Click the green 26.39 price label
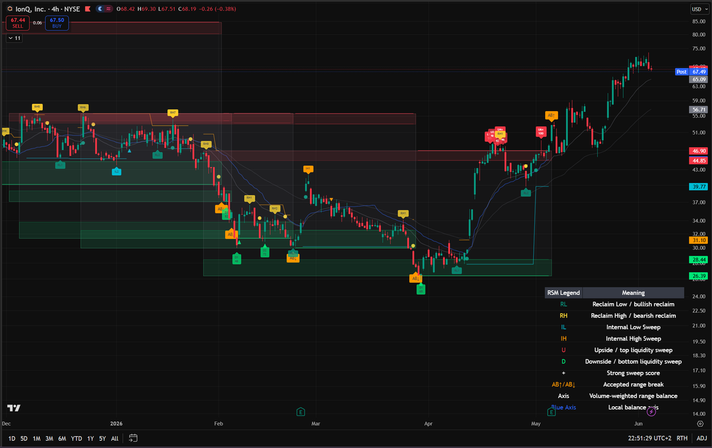This screenshot has width=712, height=448. [x=699, y=276]
